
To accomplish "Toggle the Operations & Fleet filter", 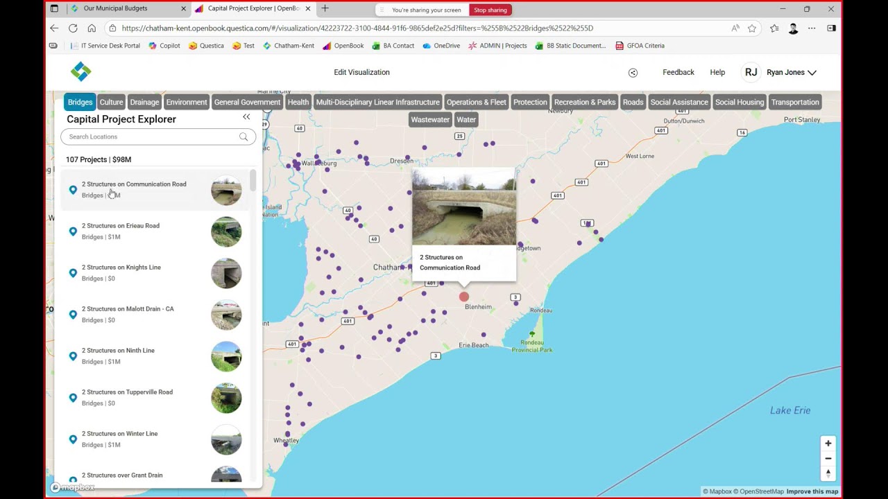I will (476, 102).
